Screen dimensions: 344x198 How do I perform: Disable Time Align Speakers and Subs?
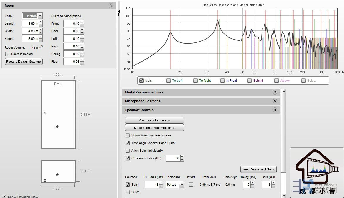[128, 143]
